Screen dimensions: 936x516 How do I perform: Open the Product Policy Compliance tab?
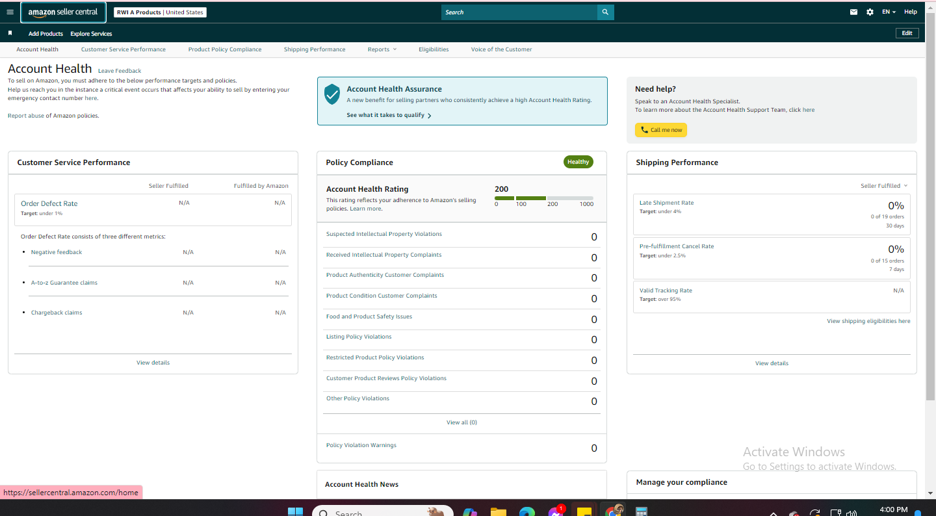(225, 49)
